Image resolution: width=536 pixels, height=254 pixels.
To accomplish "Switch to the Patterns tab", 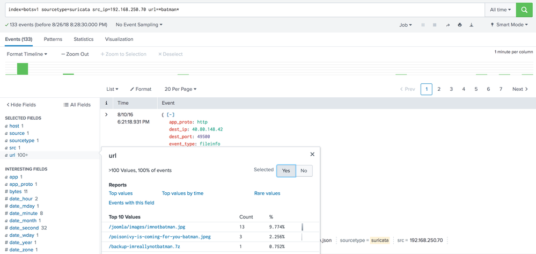I will point(53,39).
